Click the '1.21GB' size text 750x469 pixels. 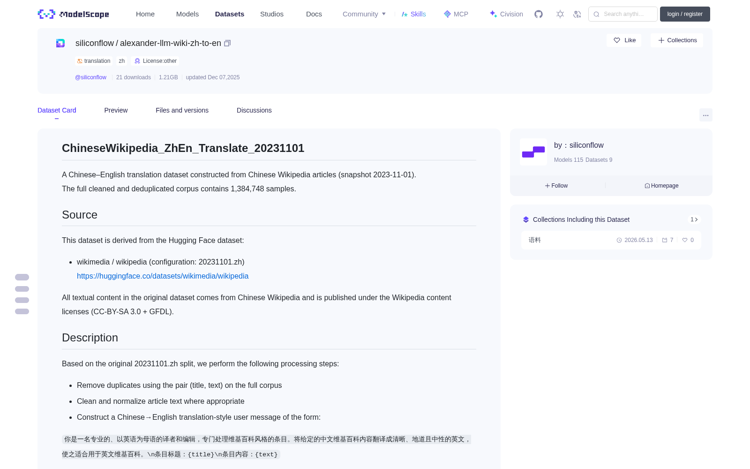[168, 77]
